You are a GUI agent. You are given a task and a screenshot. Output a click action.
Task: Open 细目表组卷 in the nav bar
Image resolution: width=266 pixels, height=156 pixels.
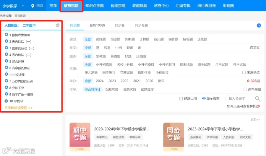pos(207,6)
